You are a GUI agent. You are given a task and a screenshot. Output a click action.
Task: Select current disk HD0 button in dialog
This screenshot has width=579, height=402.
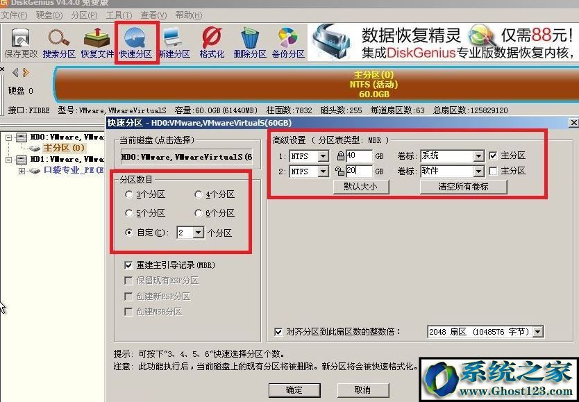(187, 157)
